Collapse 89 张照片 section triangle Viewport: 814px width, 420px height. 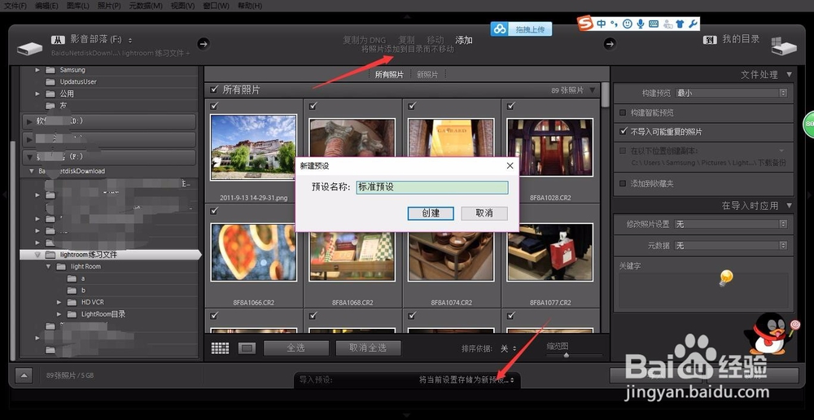(593, 90)
